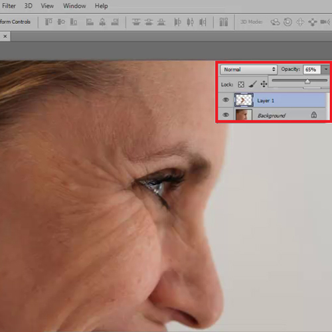The image size is (332, 332).
Task: Click distribute top edges icon
Action: pos(136,22)
